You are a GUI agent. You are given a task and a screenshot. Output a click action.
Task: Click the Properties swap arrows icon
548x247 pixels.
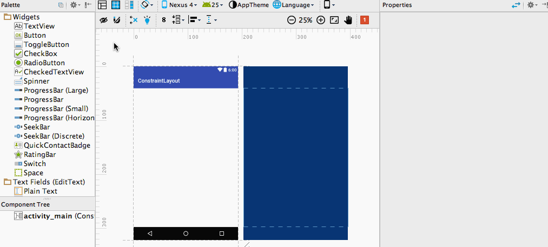[x=516, y=5]
